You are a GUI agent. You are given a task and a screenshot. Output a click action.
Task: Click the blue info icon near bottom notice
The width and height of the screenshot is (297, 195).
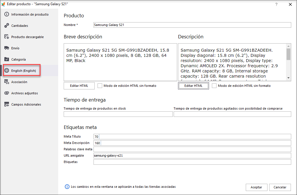point(67,187)
